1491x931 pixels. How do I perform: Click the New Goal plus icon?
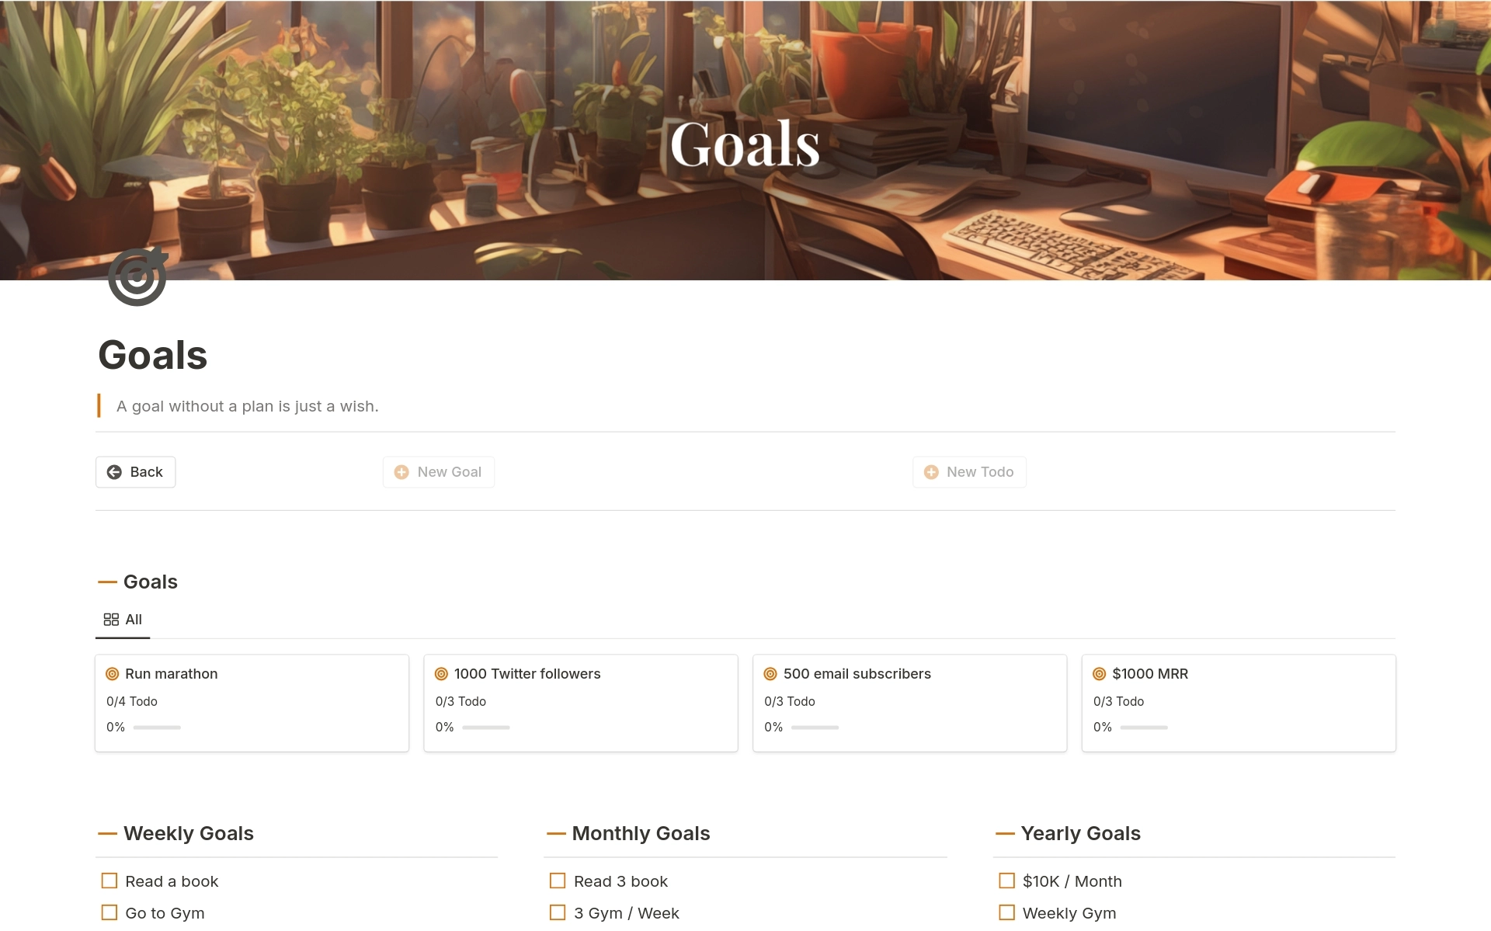[402, 471]
